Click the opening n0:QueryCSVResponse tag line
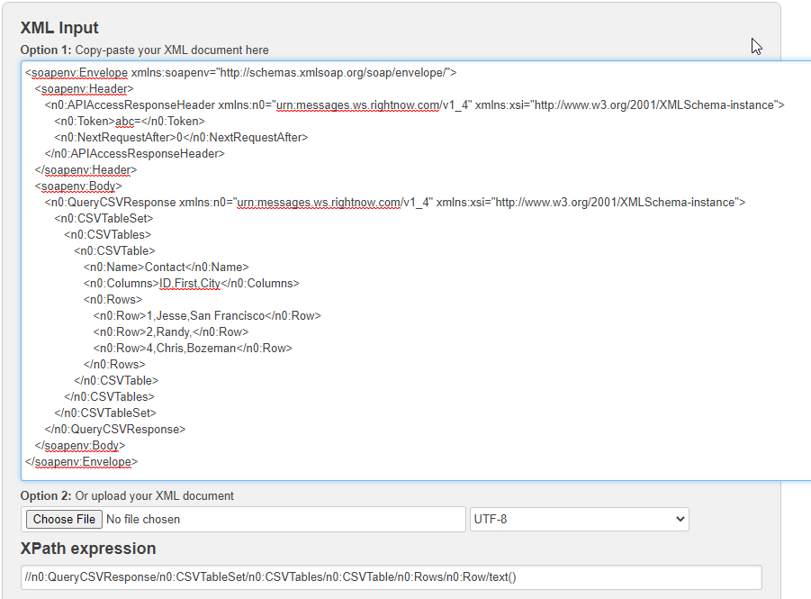811x599 pixels. (x=394, y=202)
